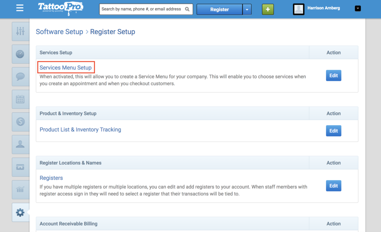Open the Harrison Amberg user dropdown
This screenshot has height=232, width=381.
pos(358,9)
